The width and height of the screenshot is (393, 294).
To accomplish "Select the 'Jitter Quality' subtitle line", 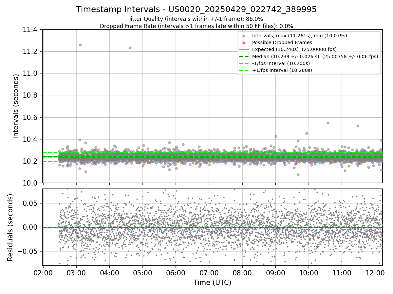I will (196, 19).
